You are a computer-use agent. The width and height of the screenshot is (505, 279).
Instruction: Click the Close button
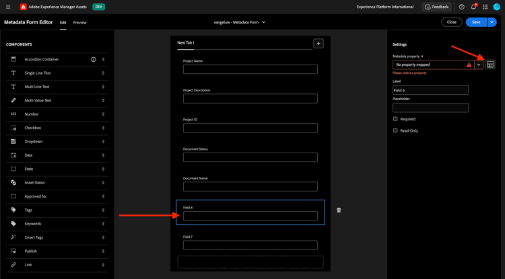pos(452,22)
